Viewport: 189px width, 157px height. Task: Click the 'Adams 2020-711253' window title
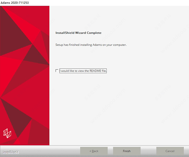click(x=14, y=3)
